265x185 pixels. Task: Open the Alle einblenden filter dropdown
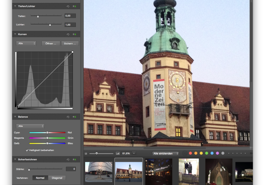165,153
